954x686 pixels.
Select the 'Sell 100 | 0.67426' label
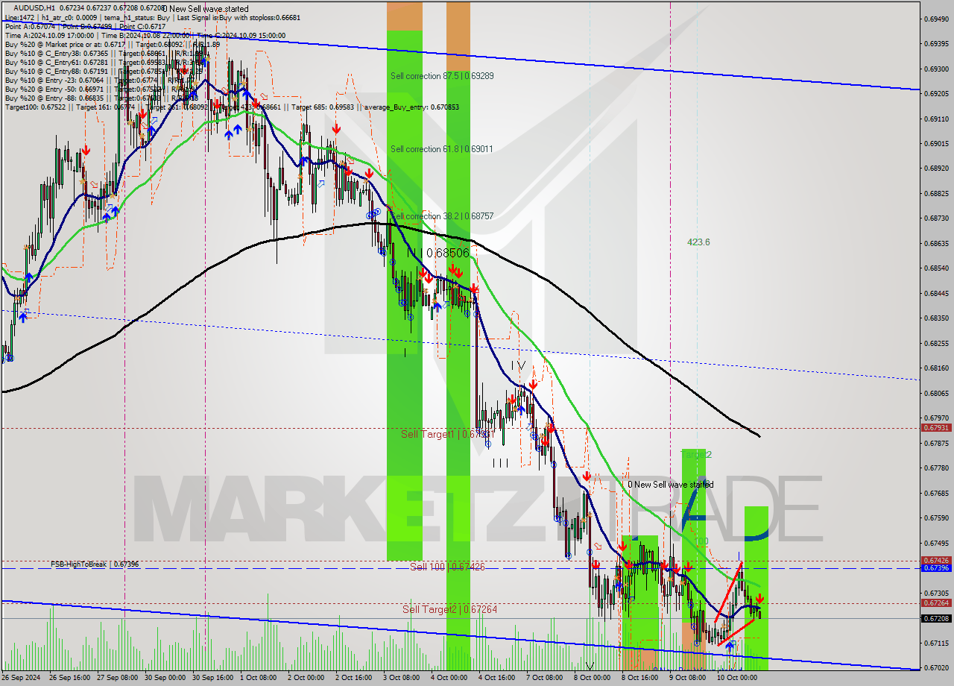(x=447, y=567)
